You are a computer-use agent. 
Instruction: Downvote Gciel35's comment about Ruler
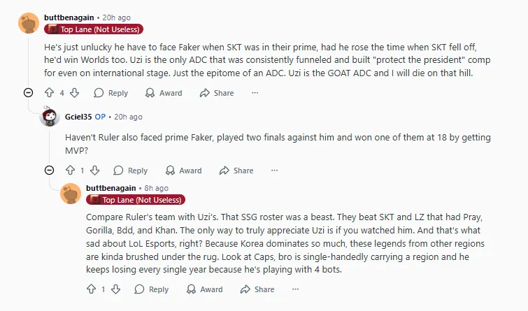pos(94,170)
